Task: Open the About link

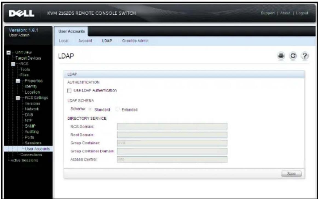Action: (285, 13)
